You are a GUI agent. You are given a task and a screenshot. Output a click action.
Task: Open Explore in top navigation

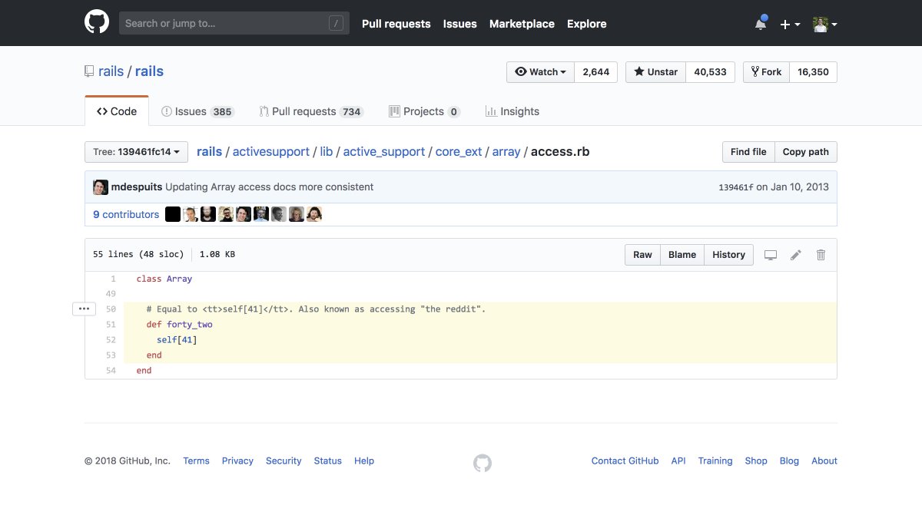point(587,24)
